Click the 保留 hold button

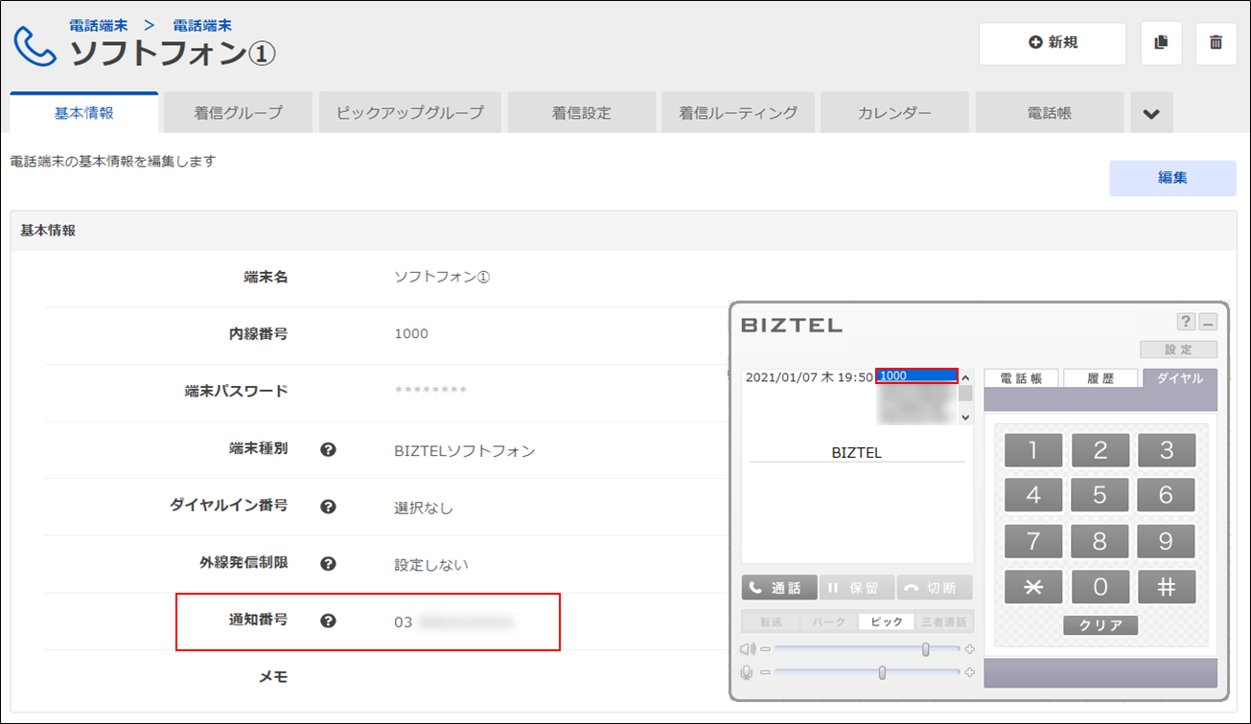pyautogui.click(x=857, y=587)
